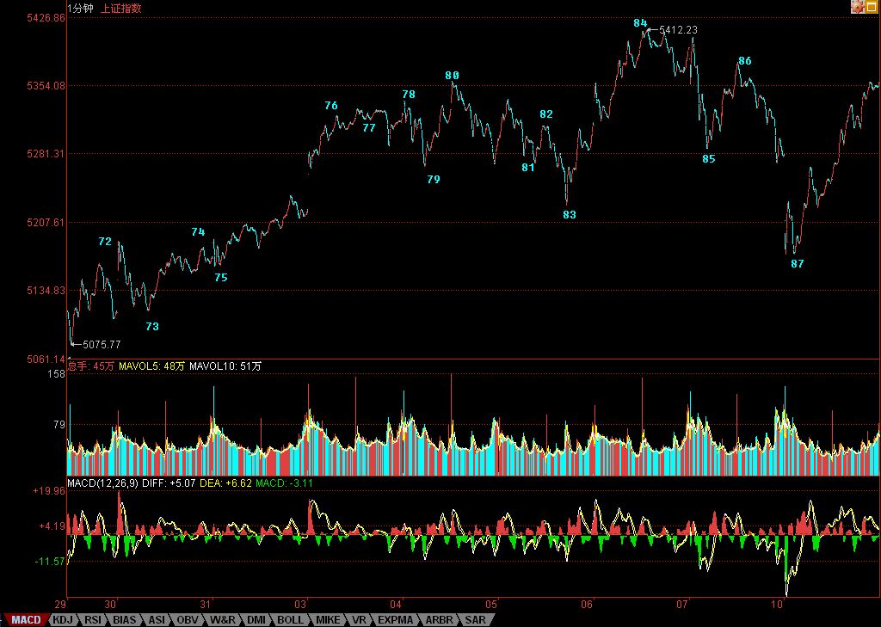881x627 pixels.
Task: Click the active MACD tab
Action: 26,619
